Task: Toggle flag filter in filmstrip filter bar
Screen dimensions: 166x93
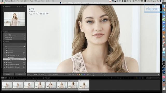Action: (x=112, y=78)
